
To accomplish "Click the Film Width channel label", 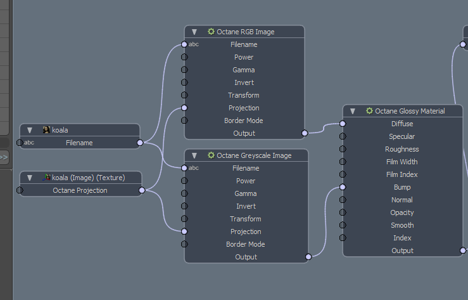I will pos(402,162).
